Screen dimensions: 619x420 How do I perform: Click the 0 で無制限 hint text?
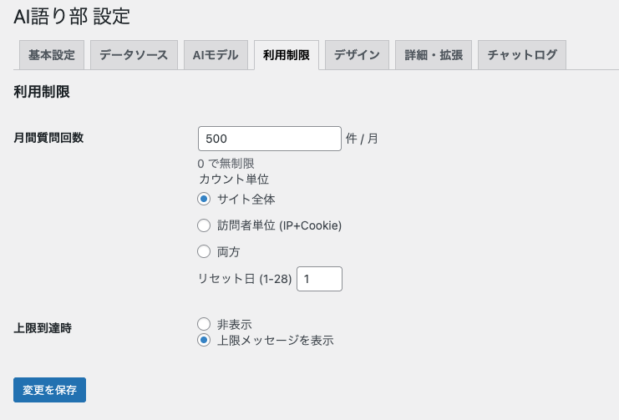point(226,164)
